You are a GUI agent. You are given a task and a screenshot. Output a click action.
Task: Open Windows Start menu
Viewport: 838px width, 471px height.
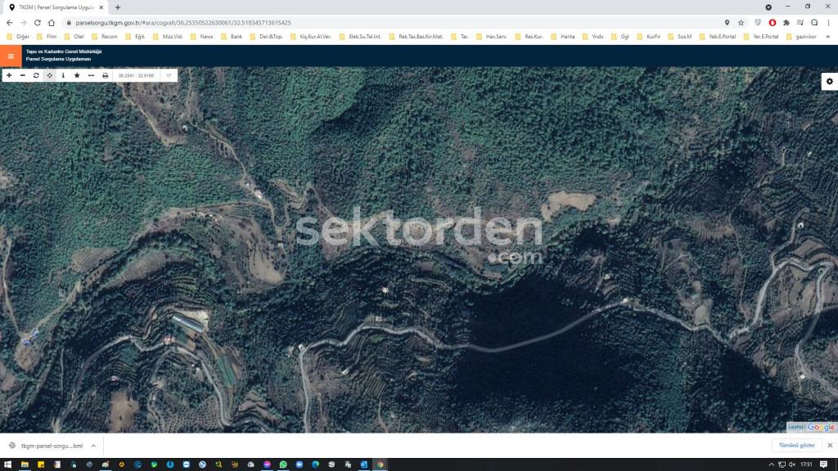pyautogui.click(x=7, y=464)
